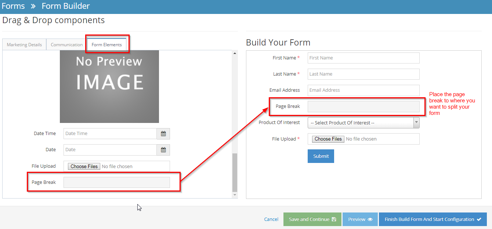
Task: Click the First Name input field
Action: (363, 58)
